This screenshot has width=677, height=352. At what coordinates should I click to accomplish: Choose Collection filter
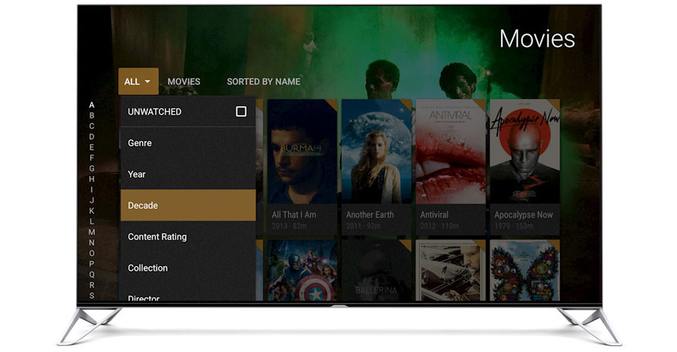[188, 268]
